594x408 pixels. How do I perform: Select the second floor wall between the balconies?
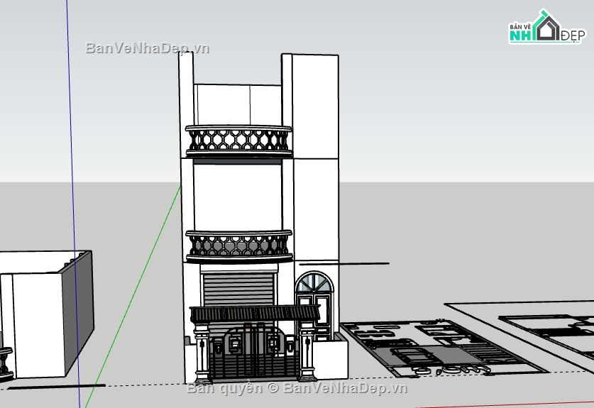click(238, 195)
